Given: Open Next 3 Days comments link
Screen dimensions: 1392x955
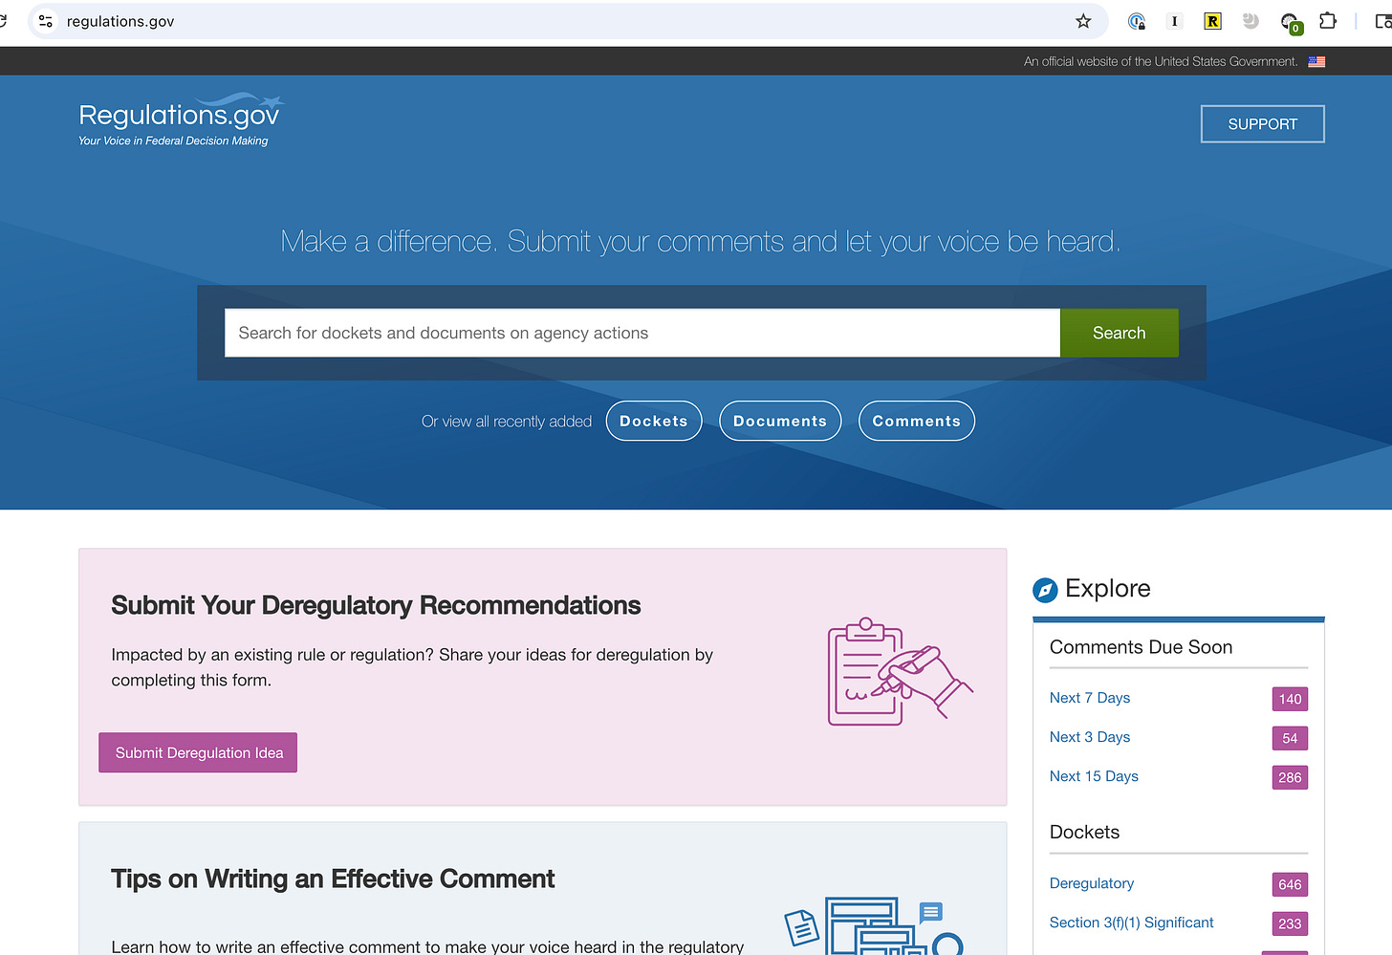Looking at the screenshot, I should point(1090,737).
